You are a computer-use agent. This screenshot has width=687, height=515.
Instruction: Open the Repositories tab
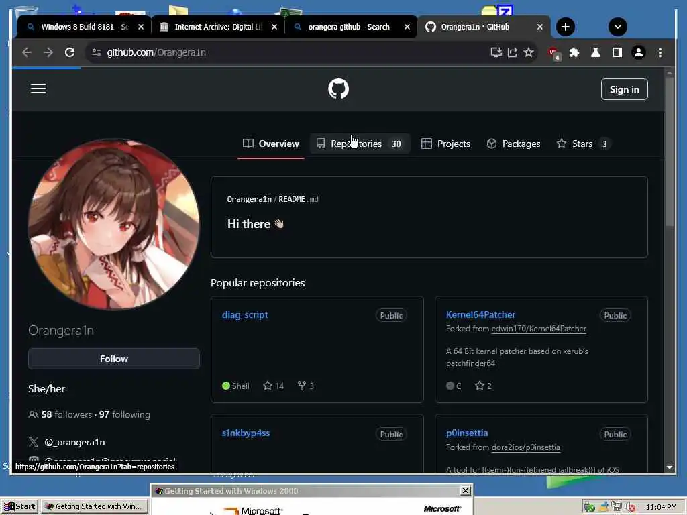click(360, 144)
